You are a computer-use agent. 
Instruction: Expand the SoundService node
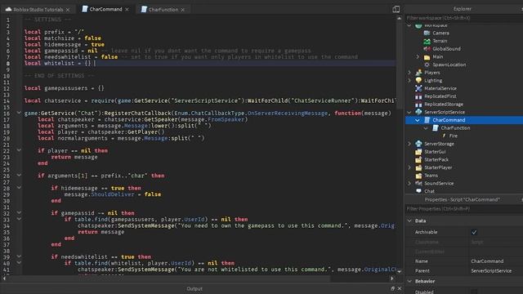409,183
